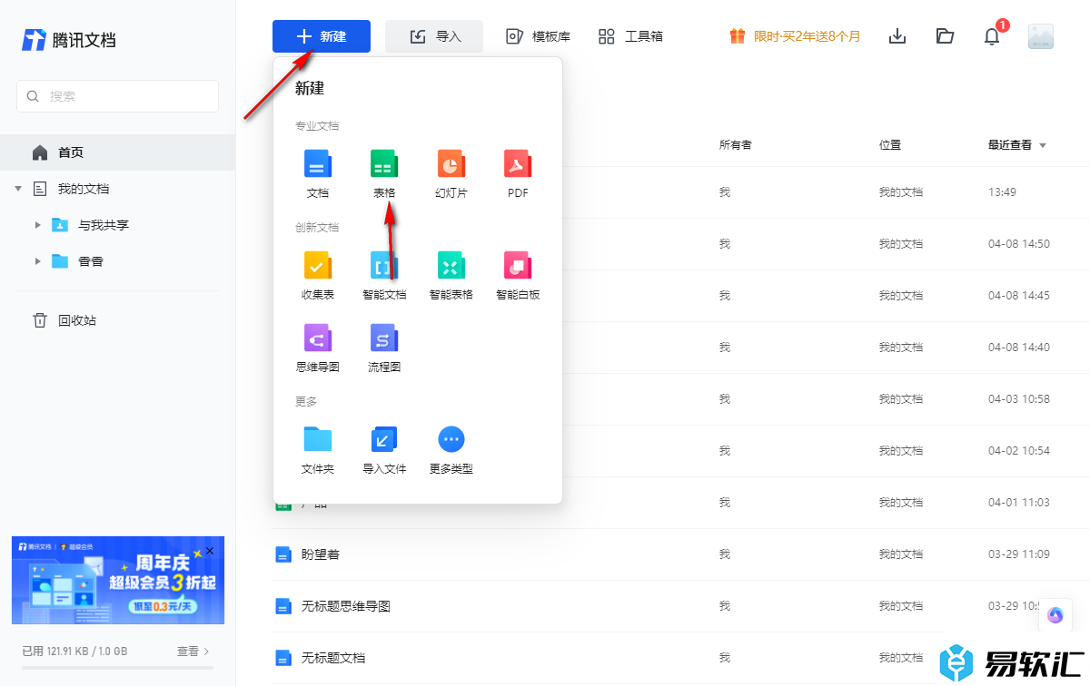Click the notification bell icon
Screen dimensions: 1090x686
(992, 36)
